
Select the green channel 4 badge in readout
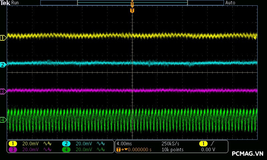tap(66, 150)
